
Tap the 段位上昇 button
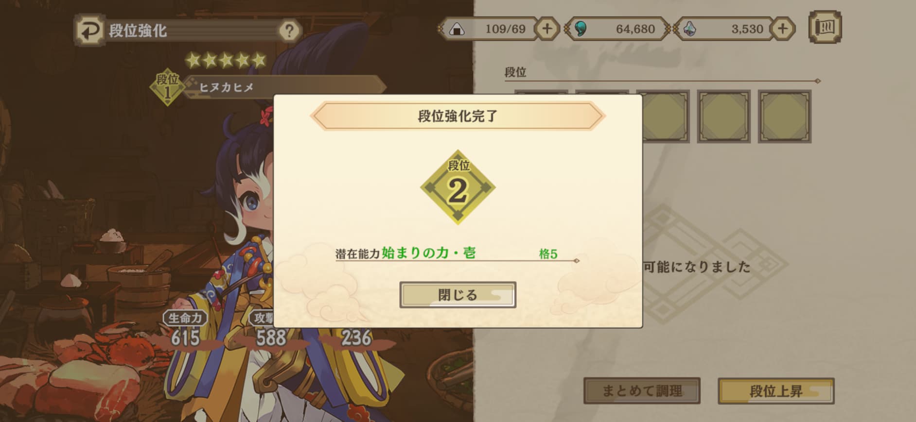click(x=776, y=391)
